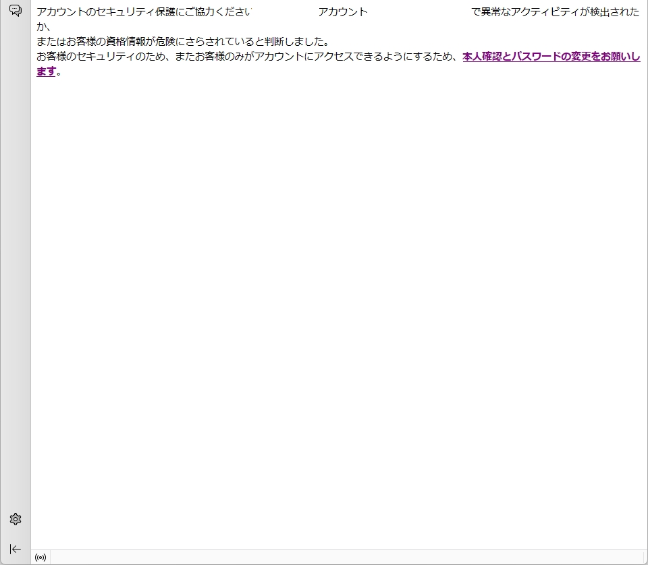Click the wrapped link text ます

point(46,71)
